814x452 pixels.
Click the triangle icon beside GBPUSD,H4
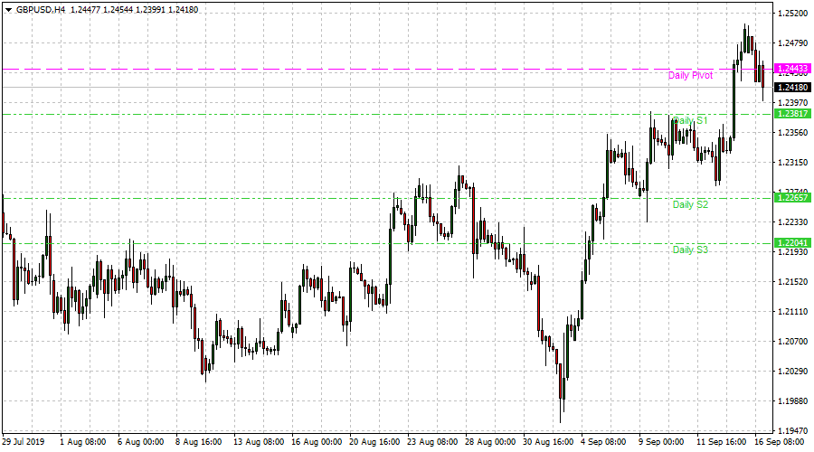tap(8, 10)
